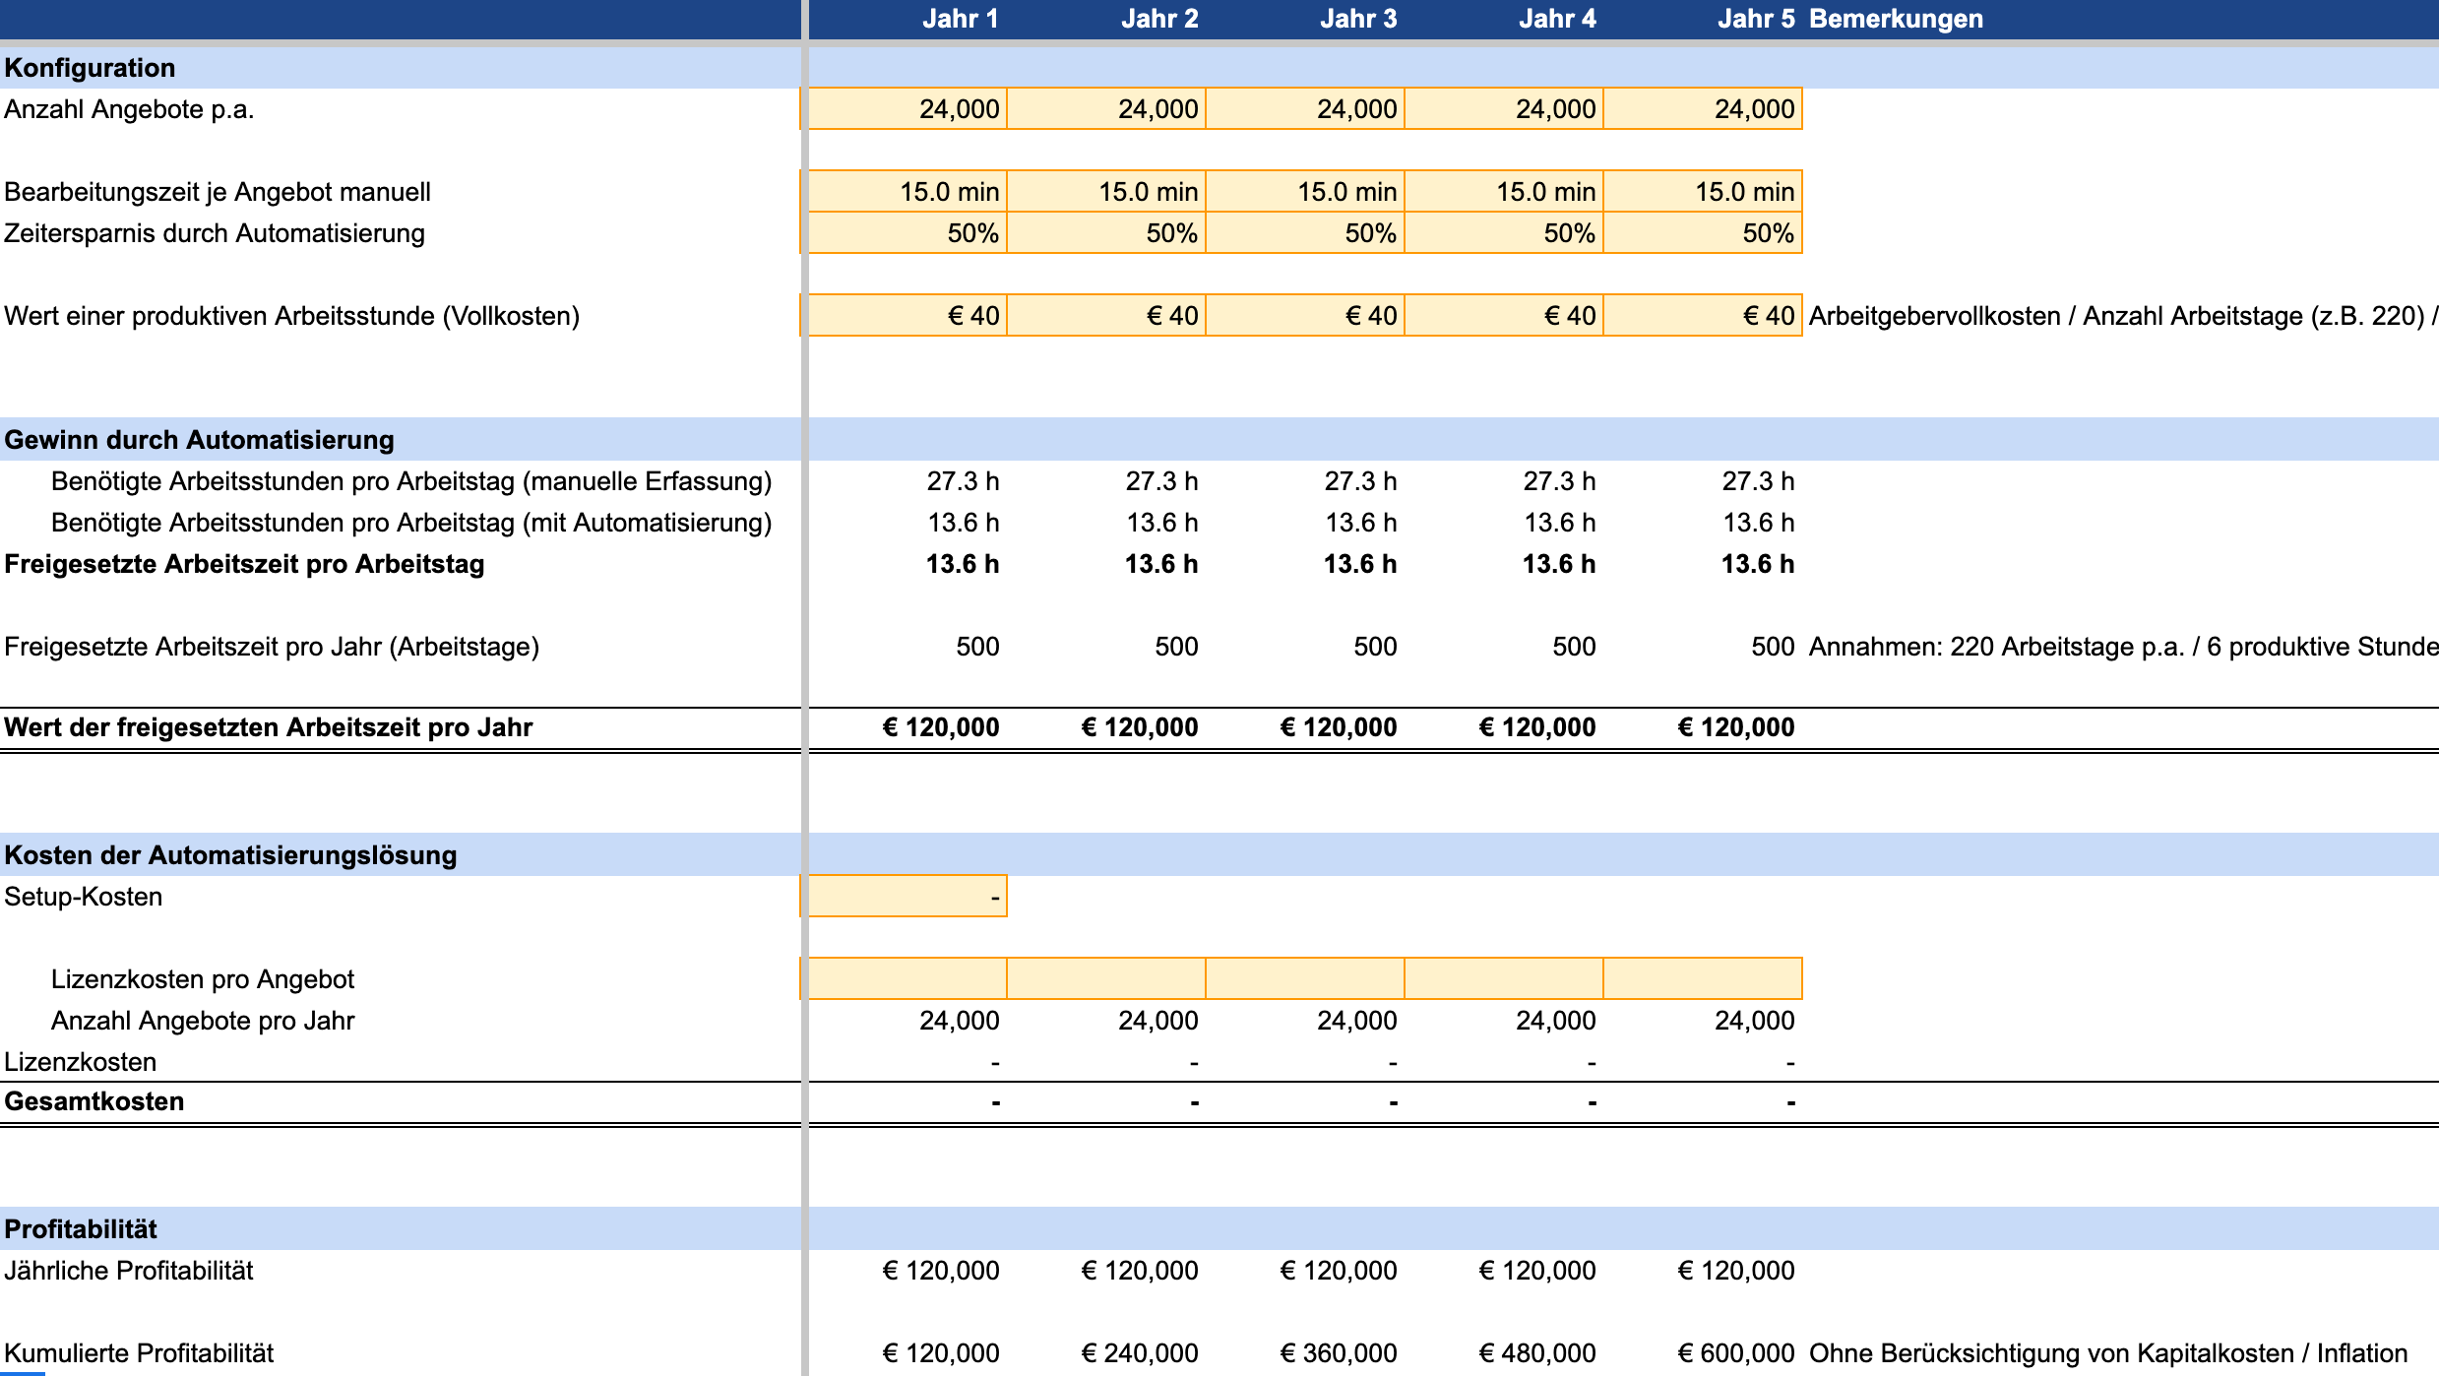Select Jahr 1 Arbeitsstunde € 40 cell
2439x1376 pixels.
(x=907, y=315)
